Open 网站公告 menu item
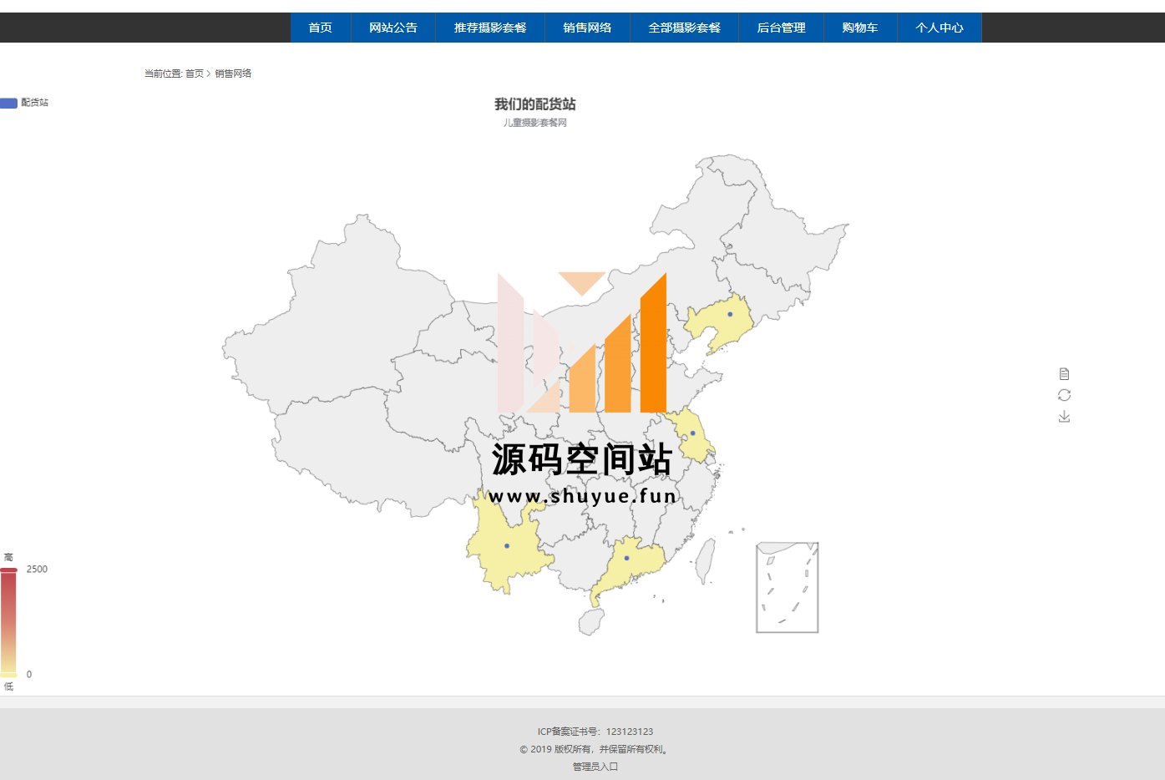Viewport: 1165px width, 780px height. [393, 28]
